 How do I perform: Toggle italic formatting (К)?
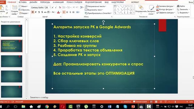pos(36,12)
